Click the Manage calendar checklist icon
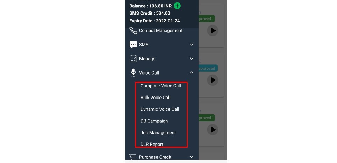This screenshot has height=163, width=337. 133,59
